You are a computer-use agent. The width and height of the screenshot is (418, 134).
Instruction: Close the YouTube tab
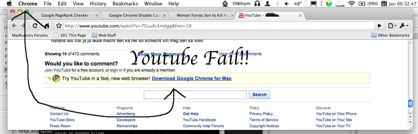pos(300,16)
